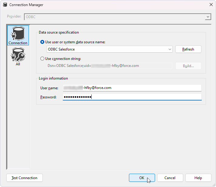Select 'Use user or system data source name'
The width and height of the screenshot is (216, 187).
click(x=42, y=42)
